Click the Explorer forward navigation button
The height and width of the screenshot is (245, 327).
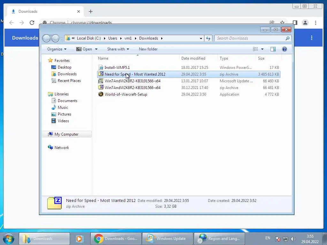[55, 38]
